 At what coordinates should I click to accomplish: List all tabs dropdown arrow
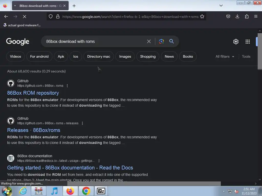pyautogui.click(x=221, y=6)
